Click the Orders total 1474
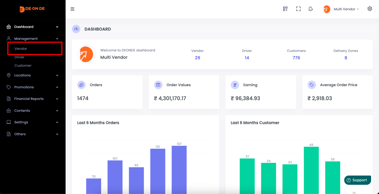 click(x=83, y=98)
